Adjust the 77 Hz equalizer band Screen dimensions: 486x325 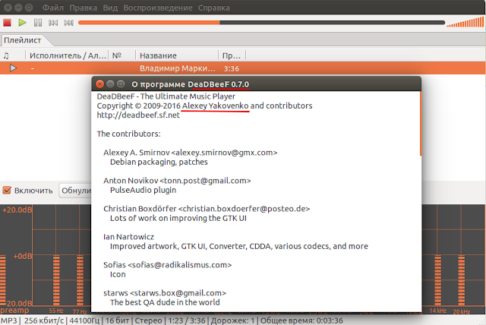click(x=80, y=279)
